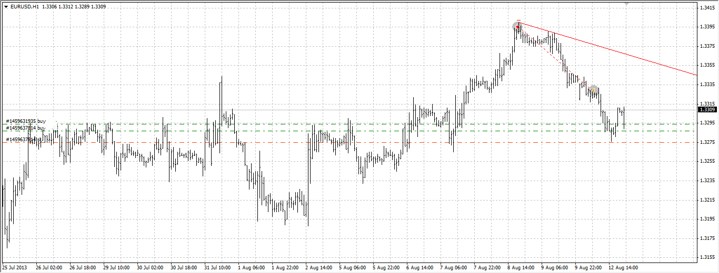Image resolution: width=719 pixels, height=273 pixels.
Task: Click the 1.3415 price scale label
Action: point(707,8)
